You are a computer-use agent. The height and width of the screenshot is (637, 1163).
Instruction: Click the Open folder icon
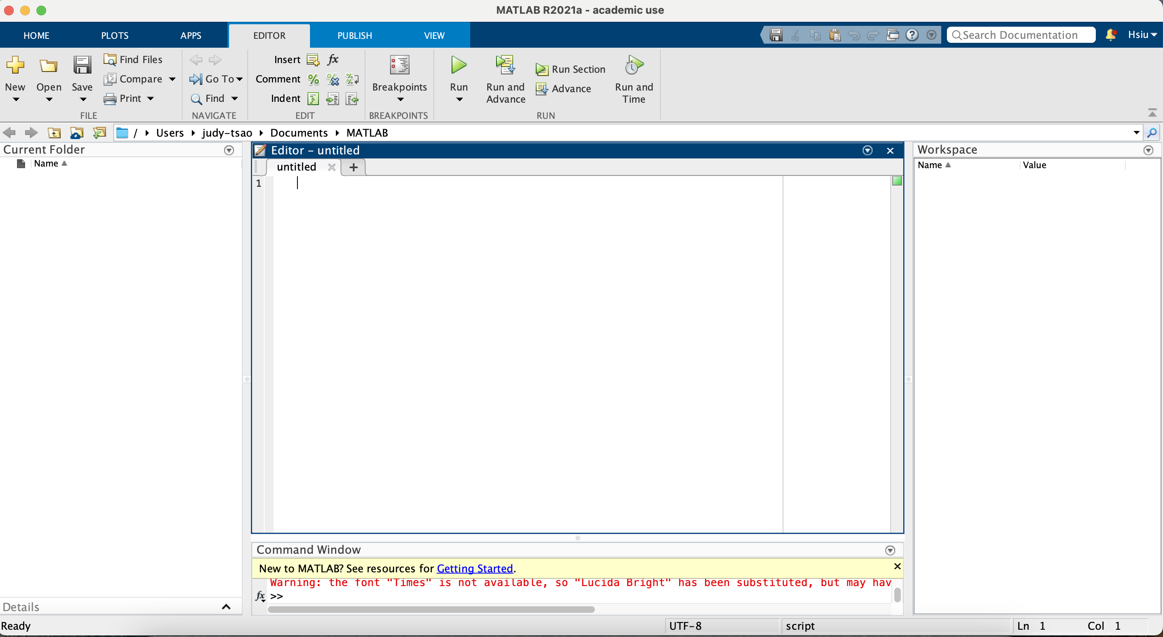click(x=48, y=66)
